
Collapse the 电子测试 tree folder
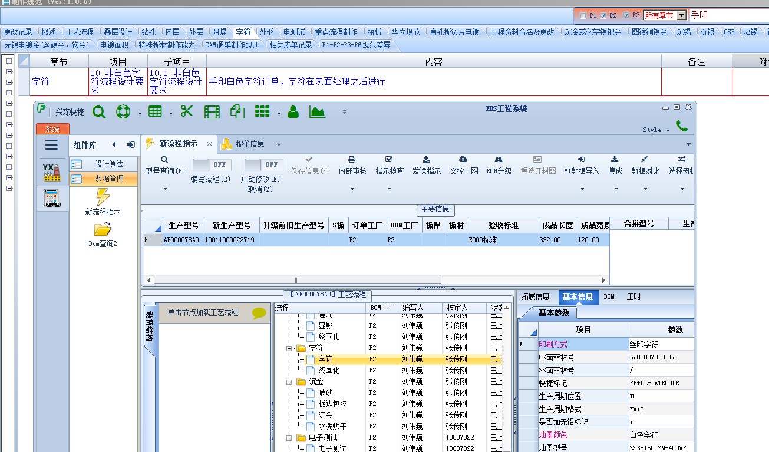pos(289,438)
